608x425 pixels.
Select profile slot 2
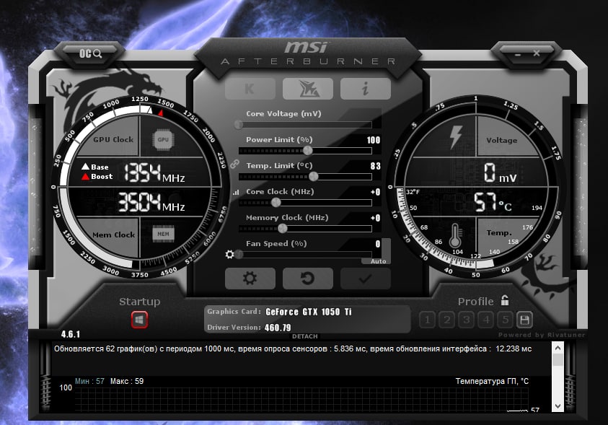(447, 320)
